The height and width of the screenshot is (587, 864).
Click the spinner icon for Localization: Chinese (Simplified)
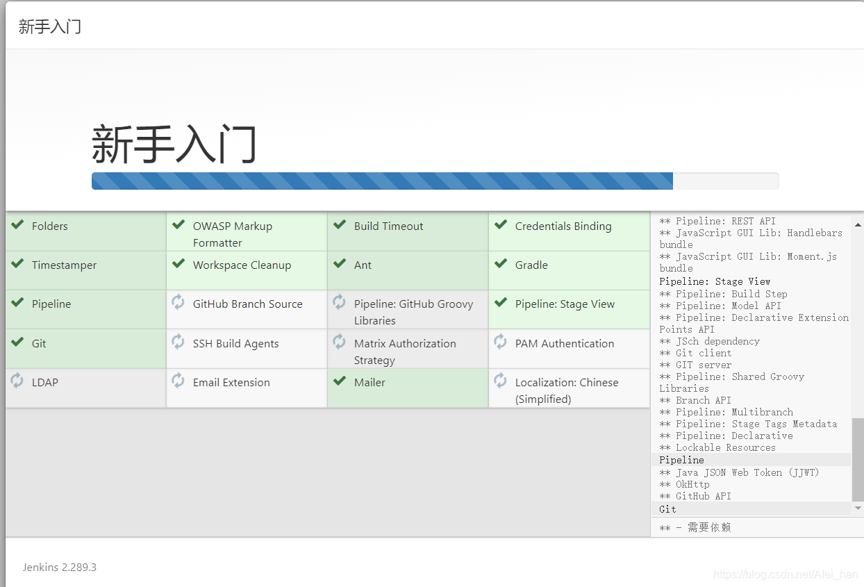pos(501,381)
